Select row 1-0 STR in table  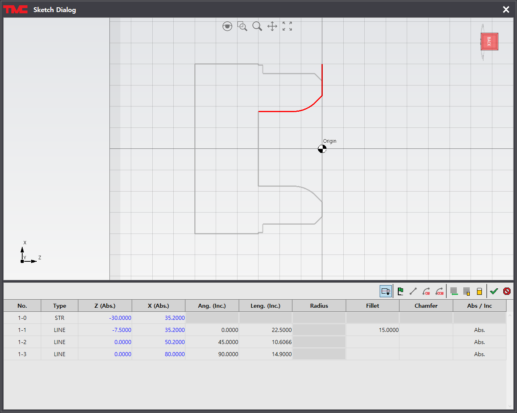pyautogui.click(x=59, y=318)
